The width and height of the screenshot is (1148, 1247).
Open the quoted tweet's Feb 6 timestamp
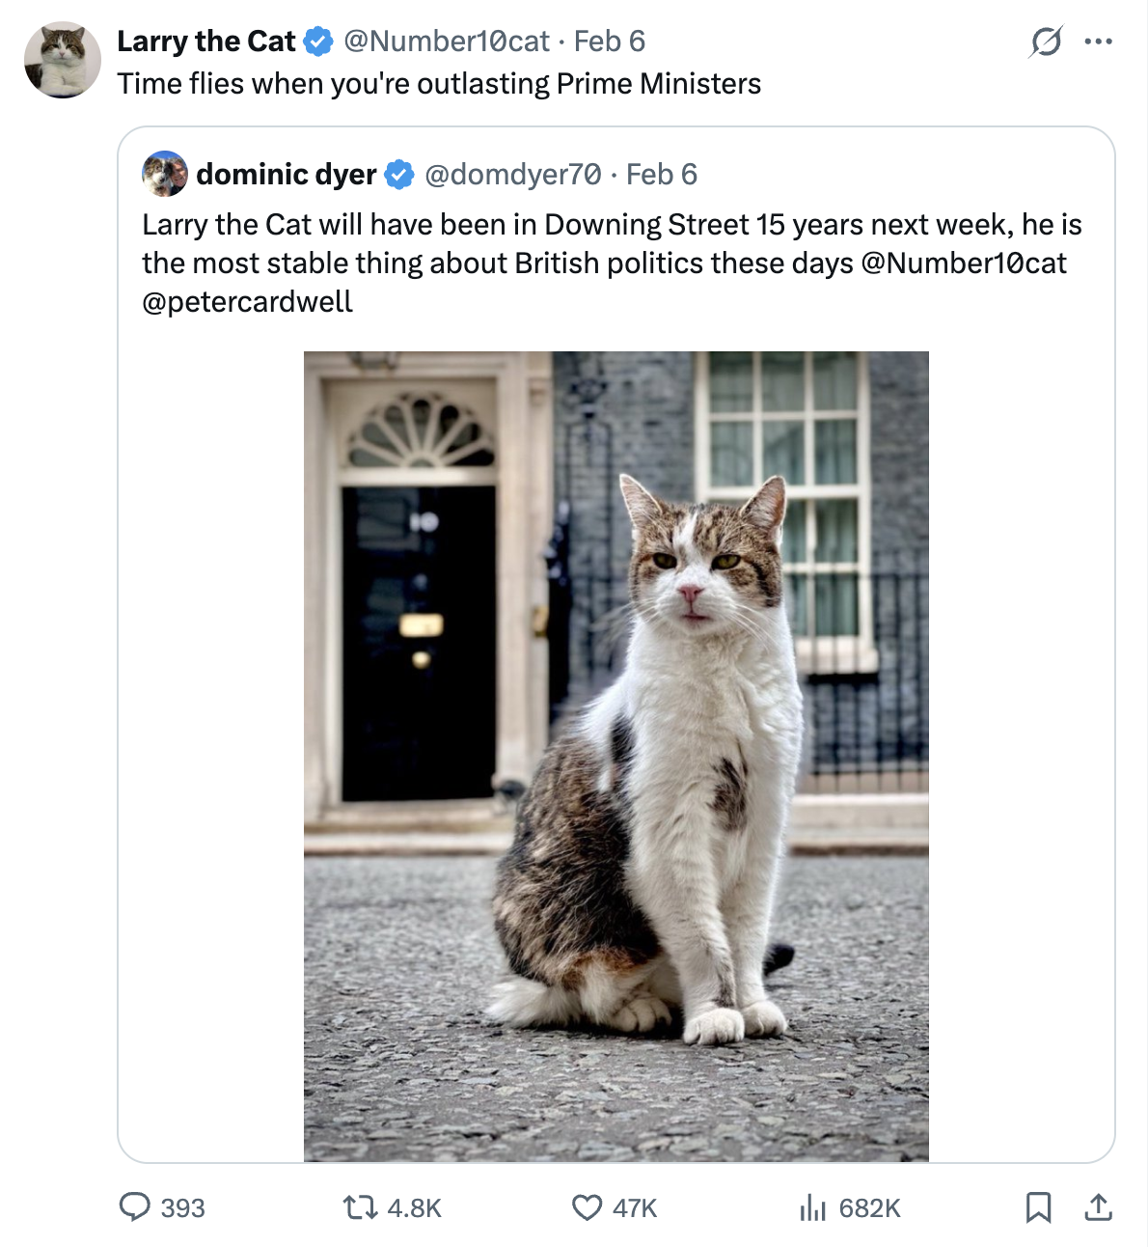coord(661,174)
